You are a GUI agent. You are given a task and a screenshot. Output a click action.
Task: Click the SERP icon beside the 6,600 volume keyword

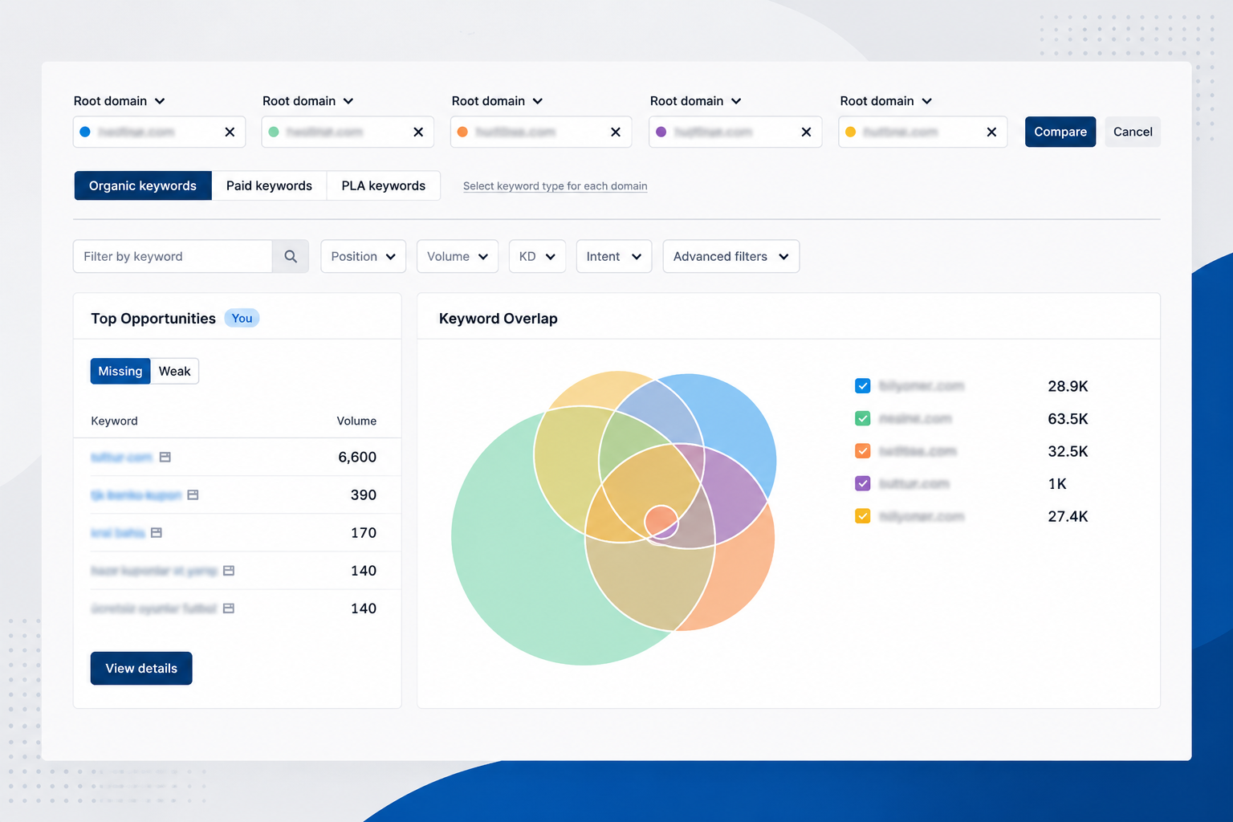[165, 457]
